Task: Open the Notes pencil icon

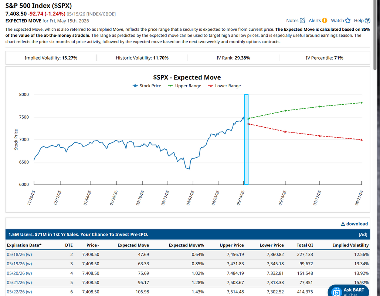Action: [302, 21]
